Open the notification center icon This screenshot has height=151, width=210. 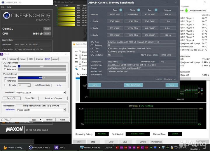pyautogui.click(x=204, y=147)
